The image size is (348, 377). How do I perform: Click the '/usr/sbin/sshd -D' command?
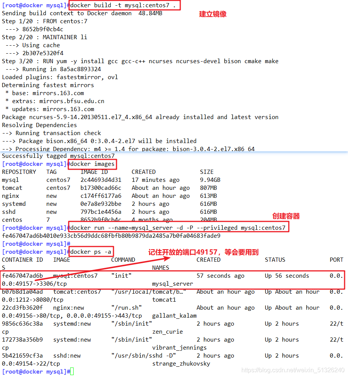point(143,355)
